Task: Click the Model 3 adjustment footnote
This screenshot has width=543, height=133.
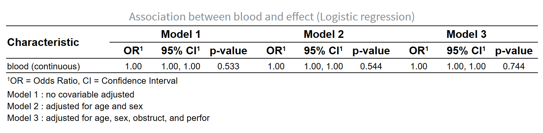Action: point(108,118)
